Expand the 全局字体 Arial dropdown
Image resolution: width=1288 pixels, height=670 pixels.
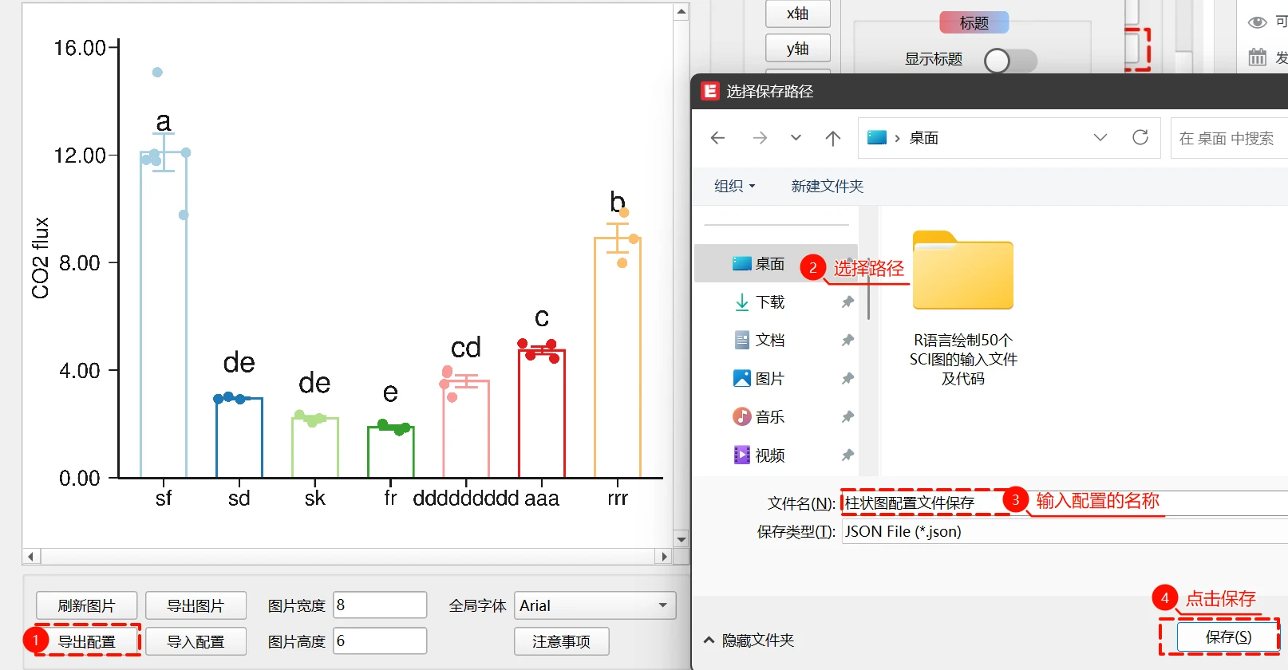[662, 605]
